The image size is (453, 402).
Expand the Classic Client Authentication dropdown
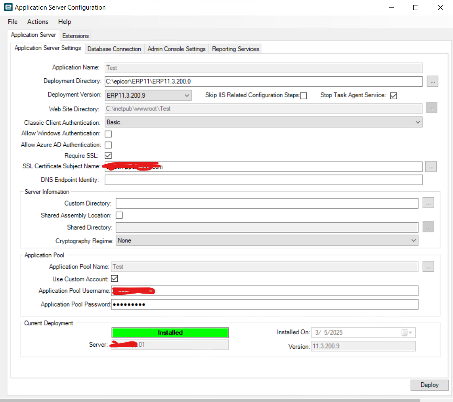417,122
